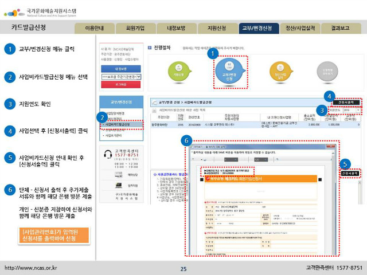The image size is (367, 275).
Task: Click the print icon in preview toolbar
Action: (204, 159)
